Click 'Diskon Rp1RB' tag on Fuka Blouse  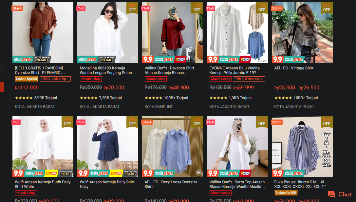click(286, 193)
